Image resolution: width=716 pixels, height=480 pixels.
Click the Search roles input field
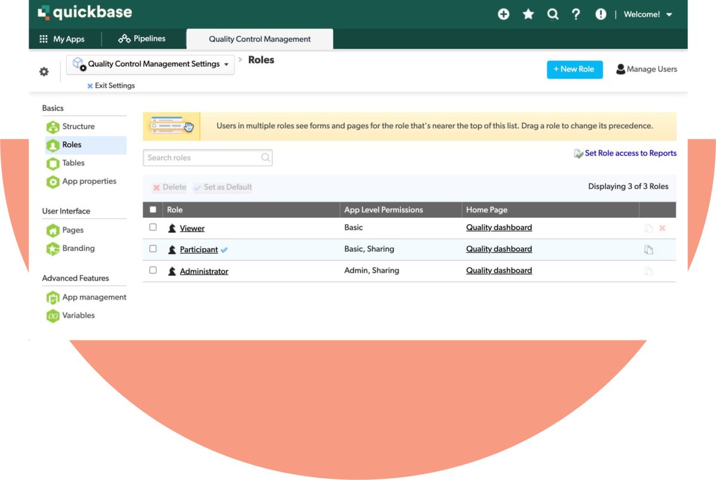[203, 158]
